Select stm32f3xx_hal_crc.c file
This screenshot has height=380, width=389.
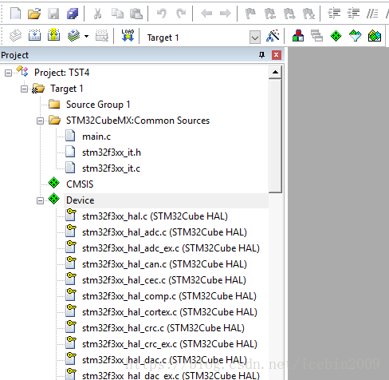point(163,328)
